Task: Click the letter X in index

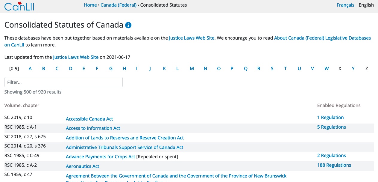Action: pyautogui.click(x=340, y=69)
